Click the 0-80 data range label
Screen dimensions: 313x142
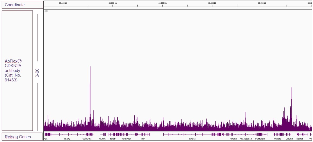(x=37, y=73)
